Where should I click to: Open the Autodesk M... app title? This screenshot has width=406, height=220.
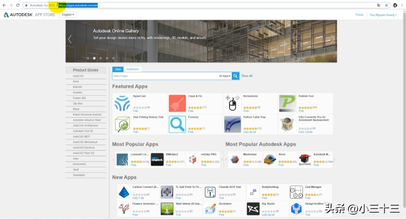pos(322,154)
